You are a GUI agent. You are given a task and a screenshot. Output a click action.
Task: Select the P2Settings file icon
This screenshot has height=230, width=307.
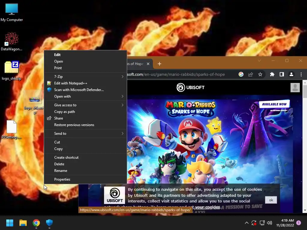(12, 129)
